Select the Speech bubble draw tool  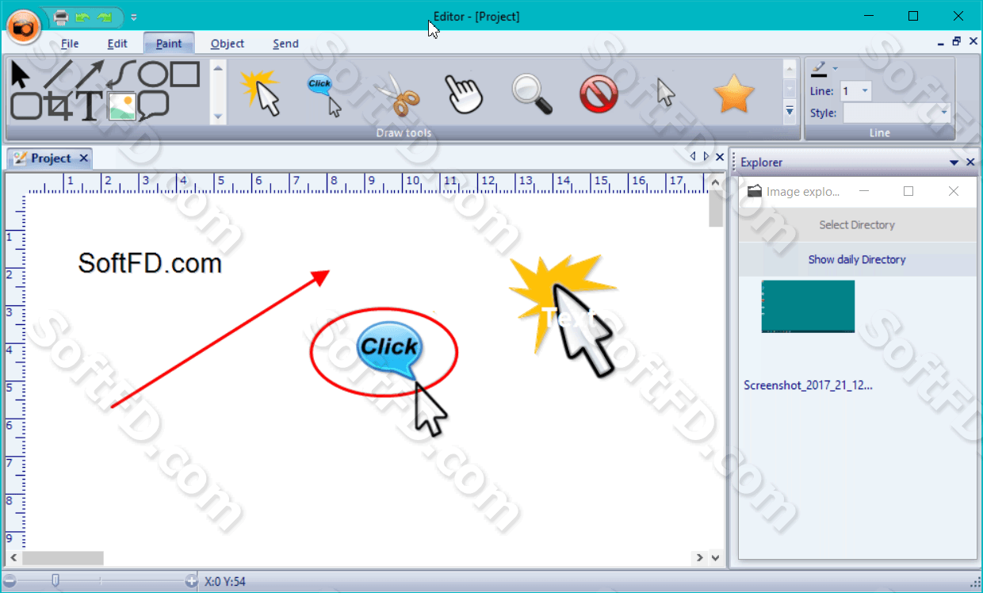click(x=154, y=106)
